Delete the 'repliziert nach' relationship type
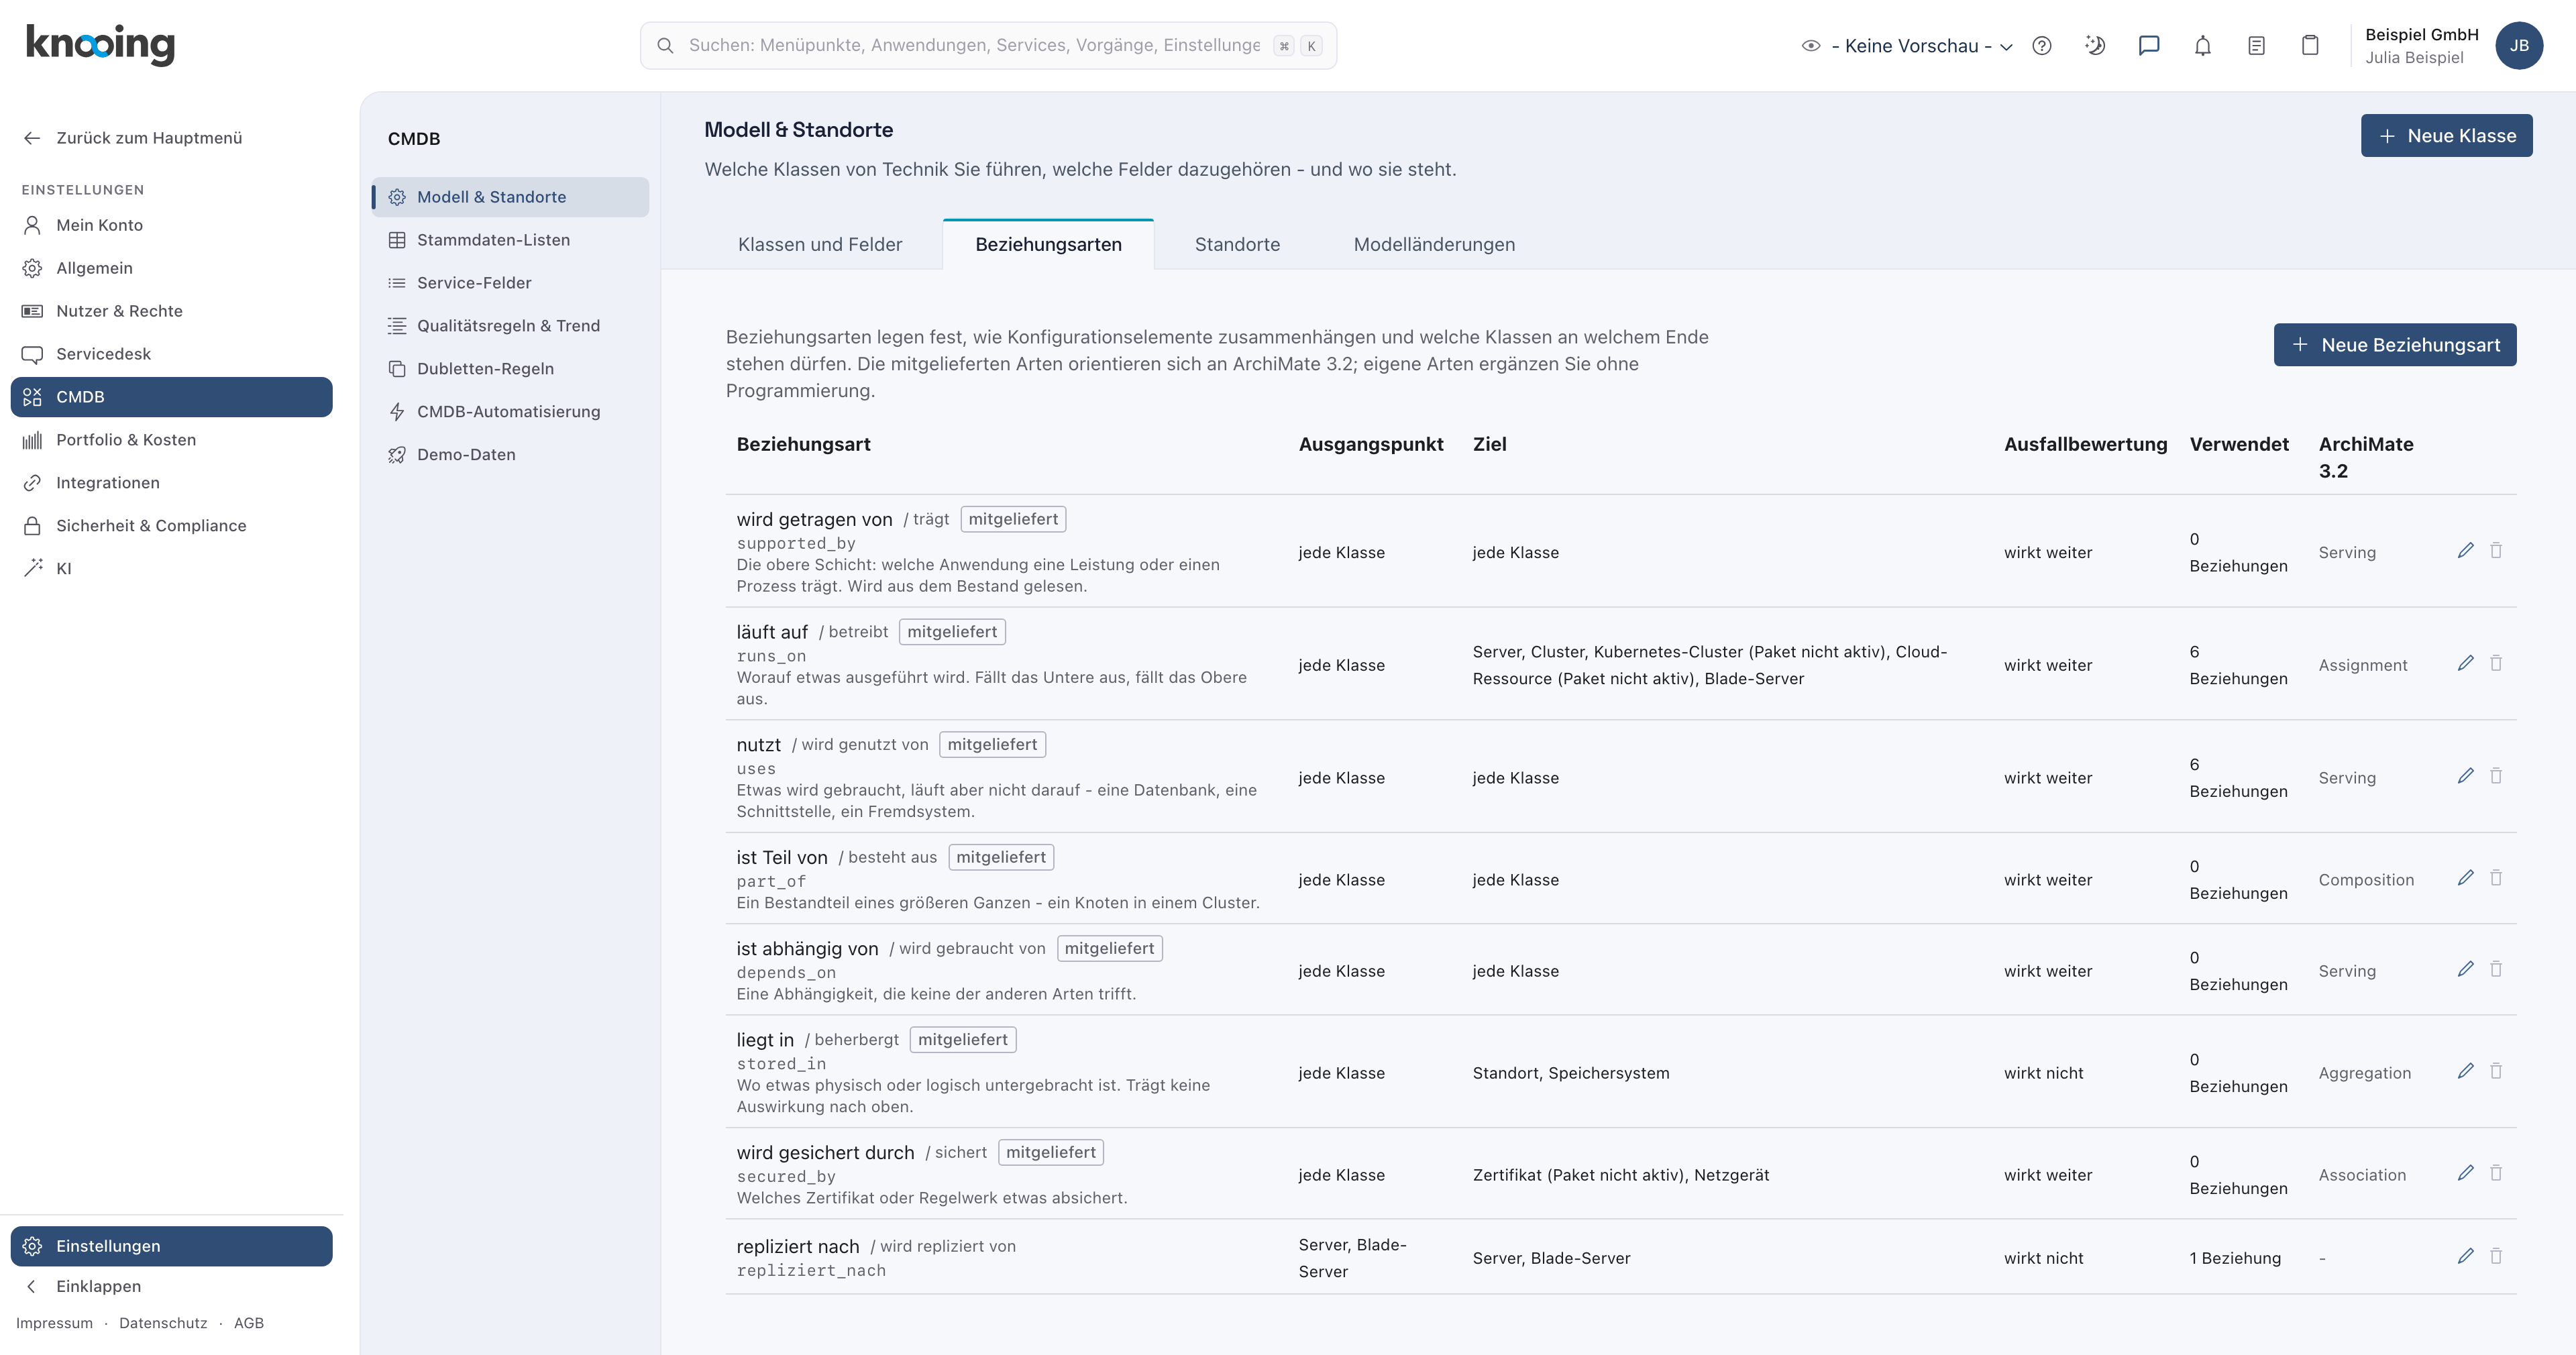The image size is (2576, 1355). click(x=2496, y=1257)
